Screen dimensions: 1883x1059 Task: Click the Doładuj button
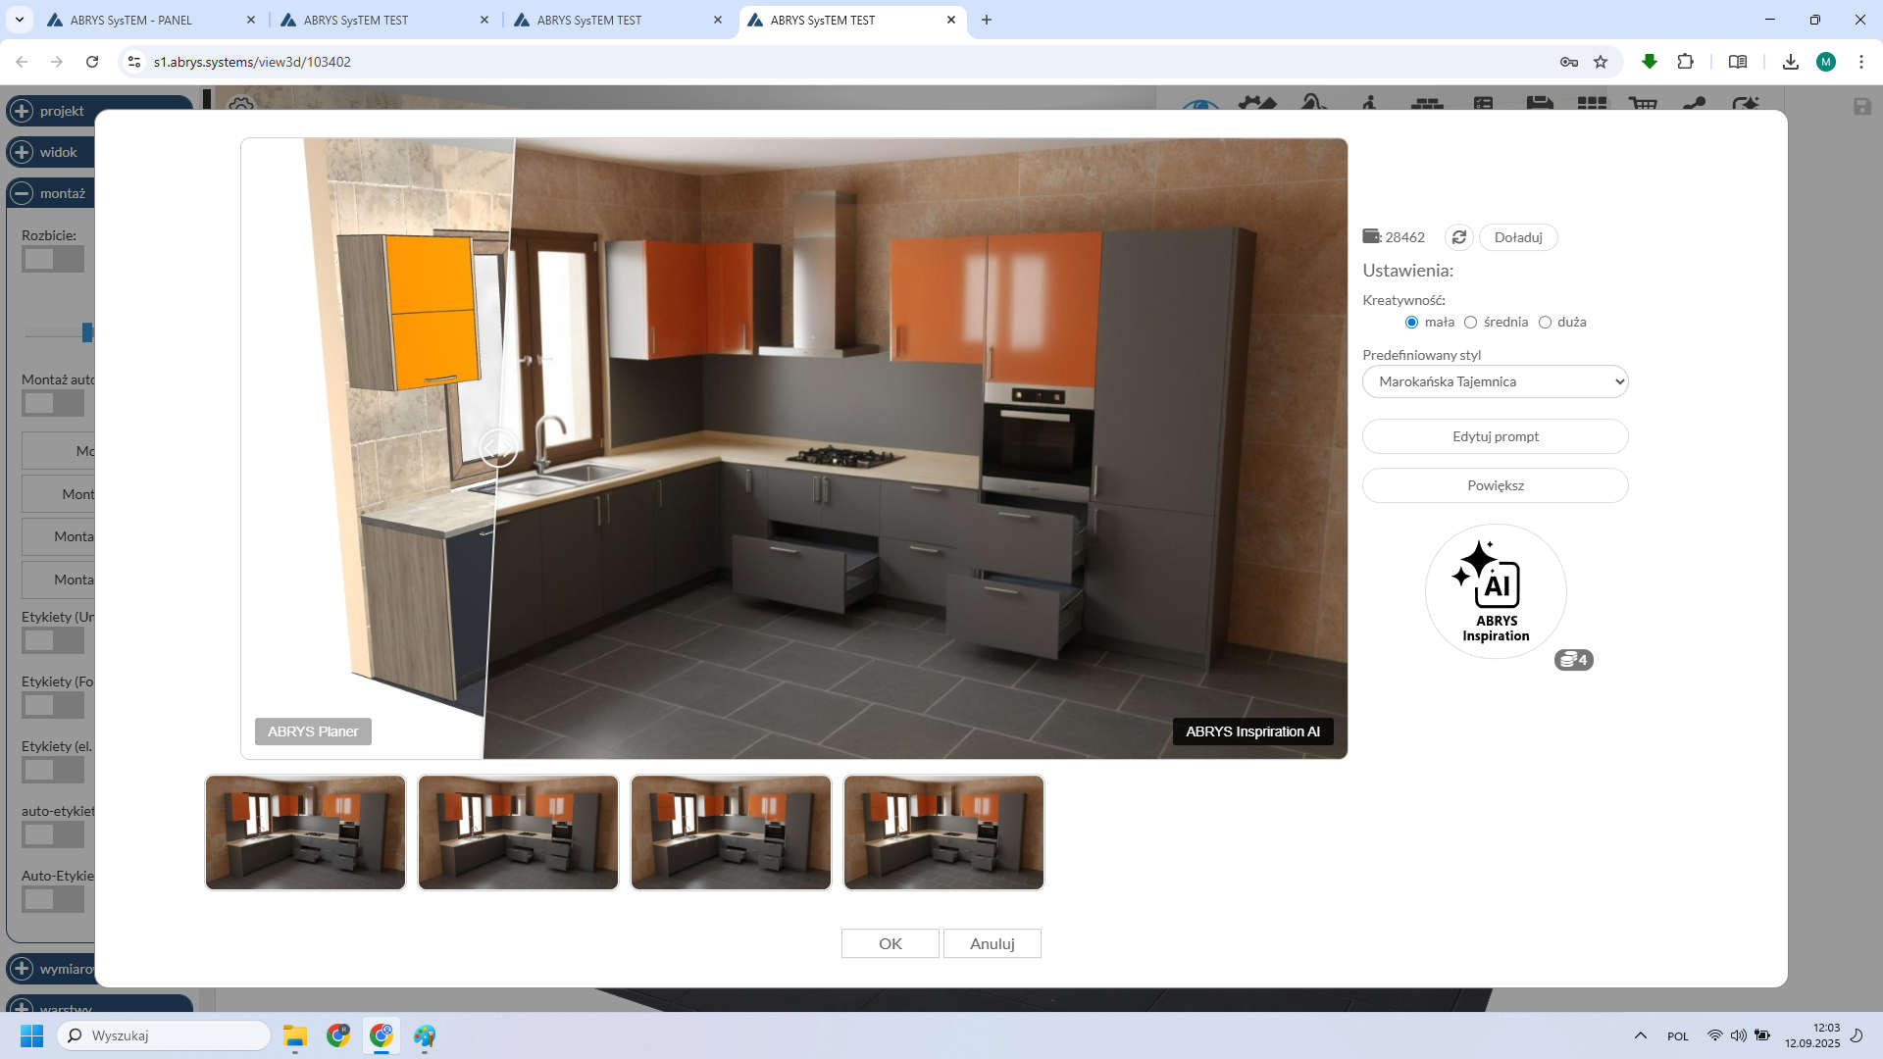[1517, 237]
